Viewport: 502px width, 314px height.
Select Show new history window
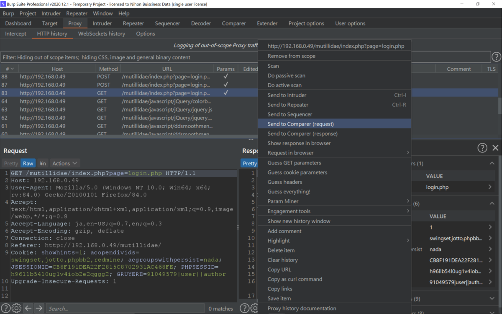(335, 221)
